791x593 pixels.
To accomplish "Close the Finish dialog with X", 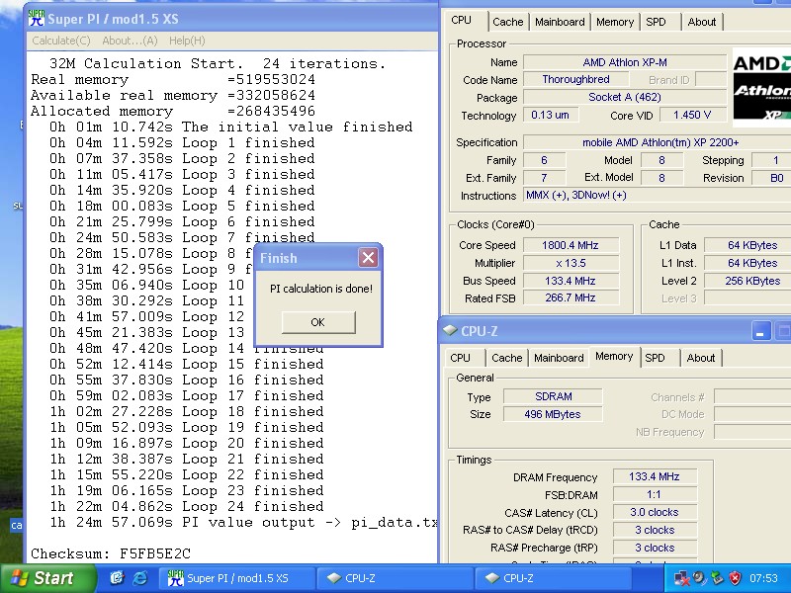I will [x=368, y=258].
